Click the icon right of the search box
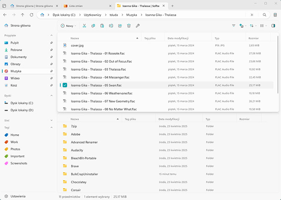 (275, 15)
